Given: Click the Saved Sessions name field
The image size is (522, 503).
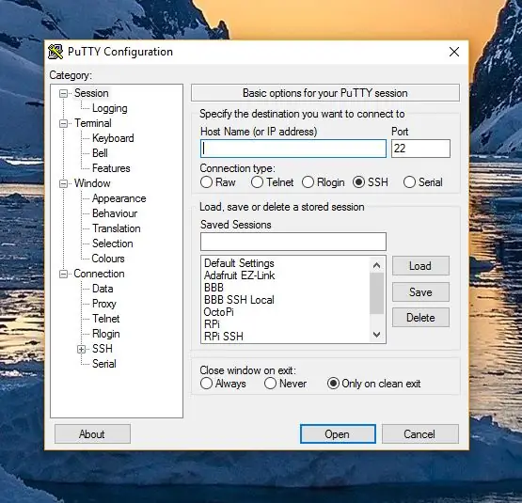Looking at the screenshot, I should pyautogui.click(x=293, y=242).
